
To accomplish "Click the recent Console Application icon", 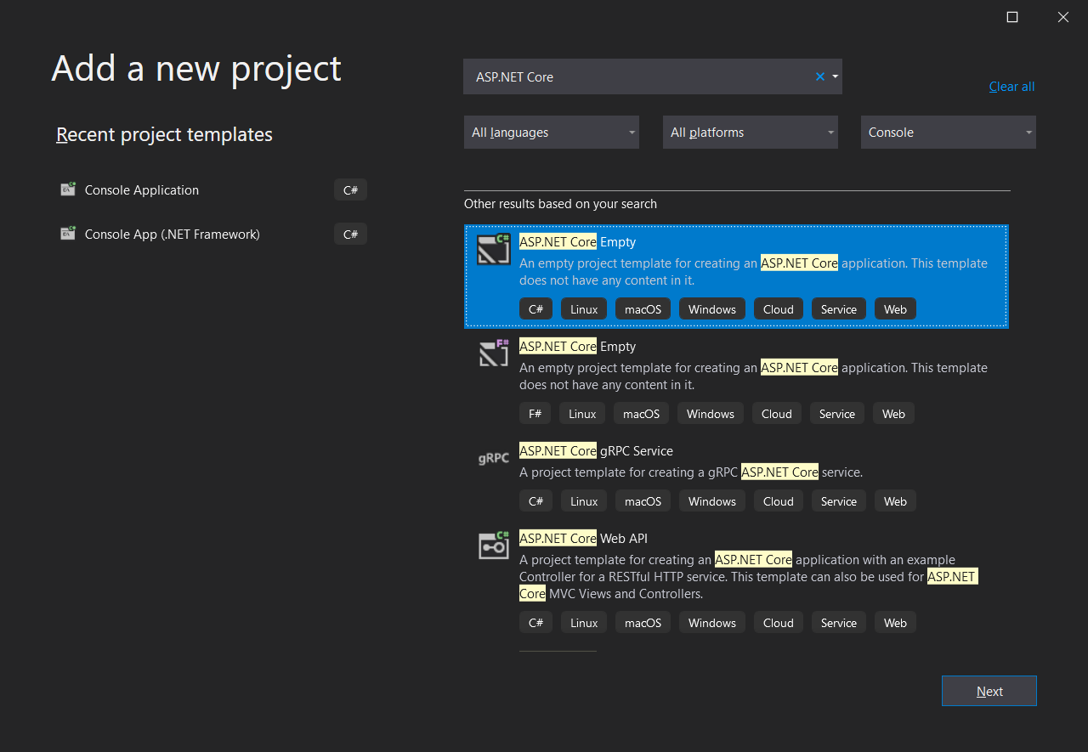I will pyautogui.click(x=68, y=189).
